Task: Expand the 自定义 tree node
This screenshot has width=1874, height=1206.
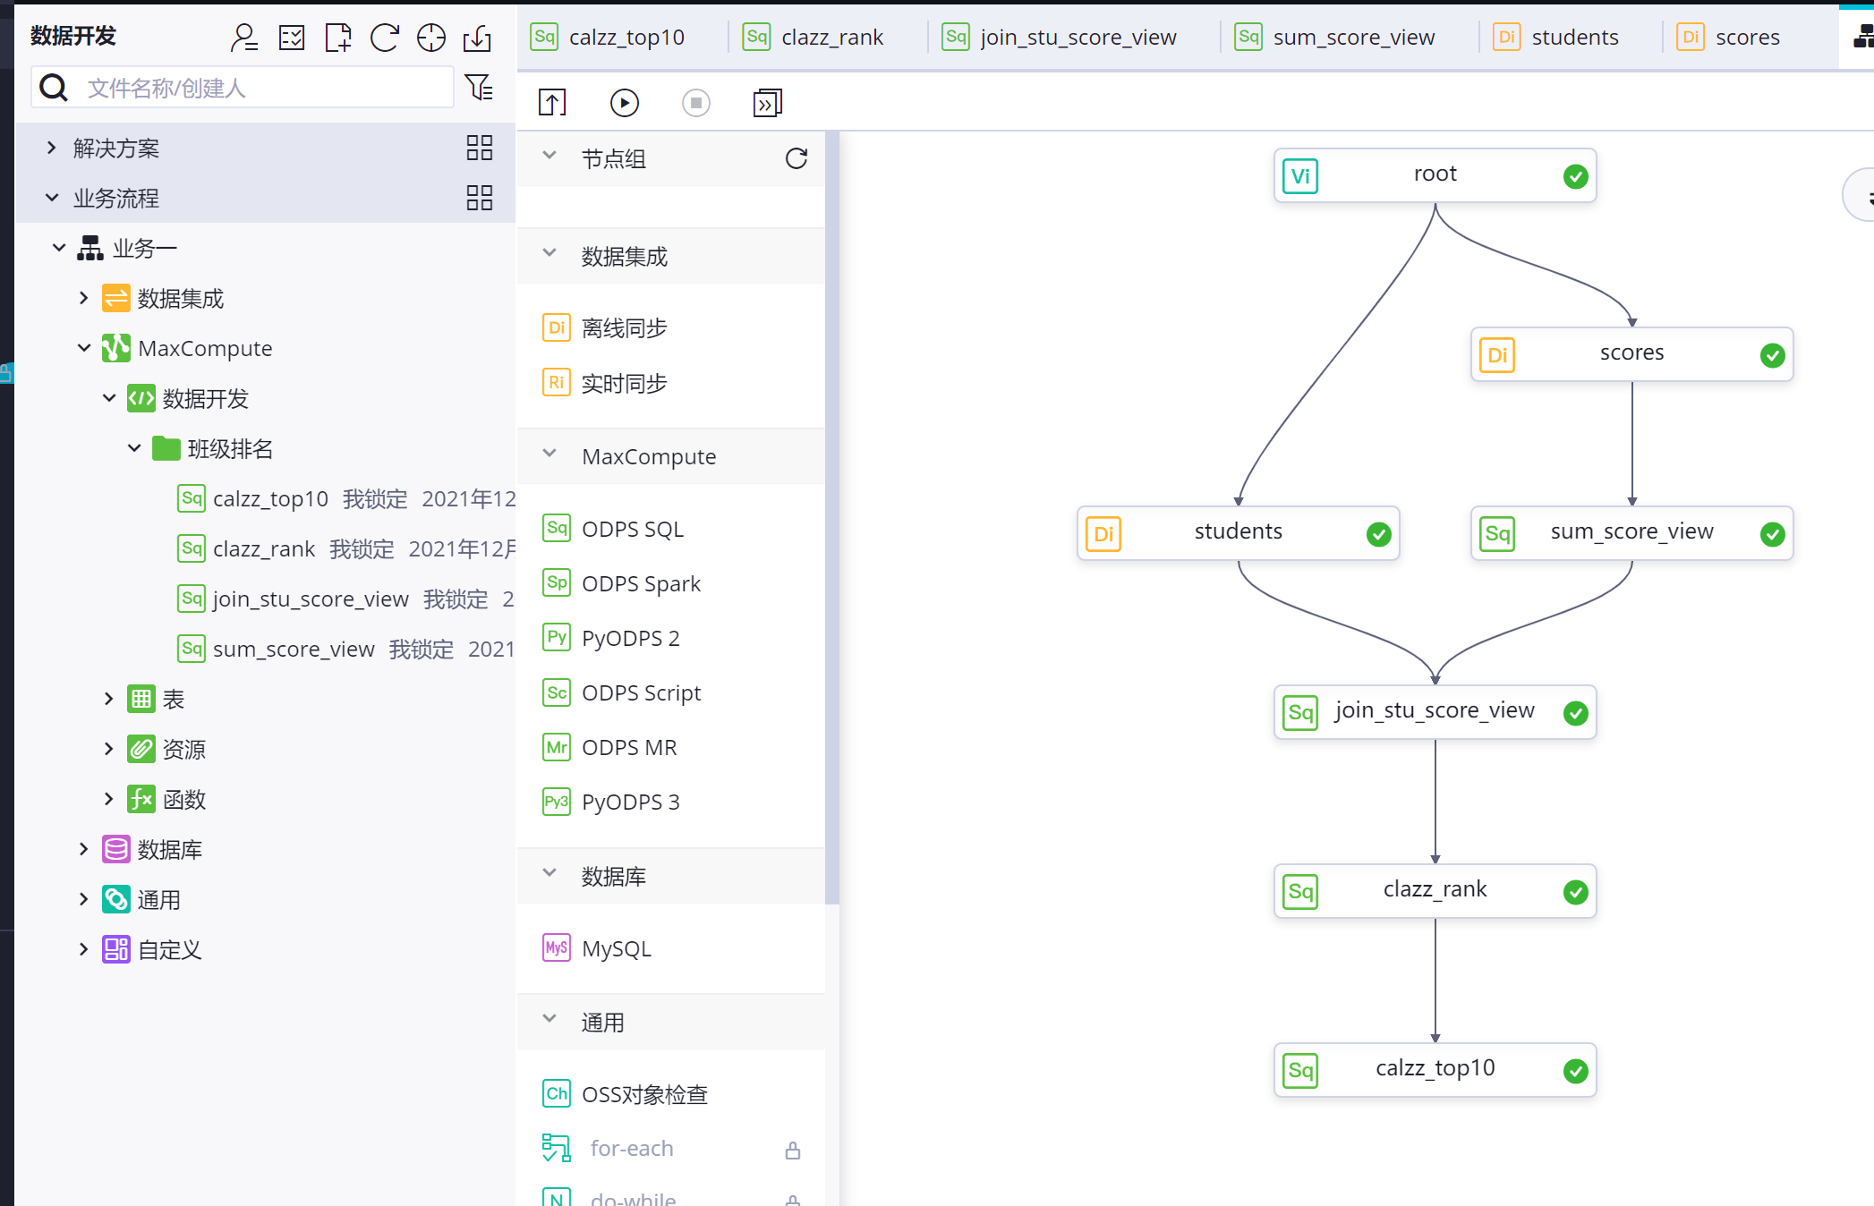Action: (x=84, y=949)
